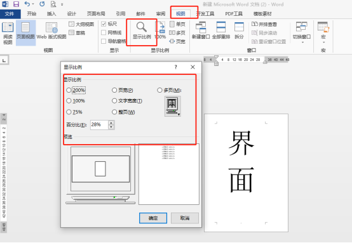The image size is (352, 243).
Task: Select the 100% radio button in dialog
Action: [69, 101]
